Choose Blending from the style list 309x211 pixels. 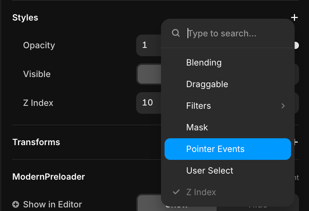(x=204, y=63)
